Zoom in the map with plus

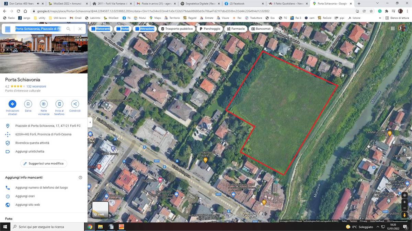404,202
